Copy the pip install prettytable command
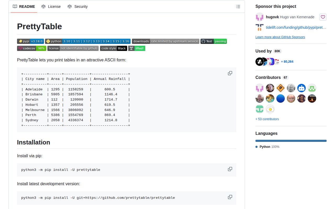335x209 pixels. [x=230, y=169]
